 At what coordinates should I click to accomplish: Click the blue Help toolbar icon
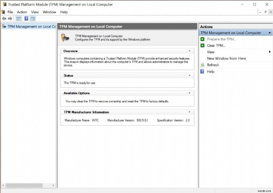[x=26, y=18]
